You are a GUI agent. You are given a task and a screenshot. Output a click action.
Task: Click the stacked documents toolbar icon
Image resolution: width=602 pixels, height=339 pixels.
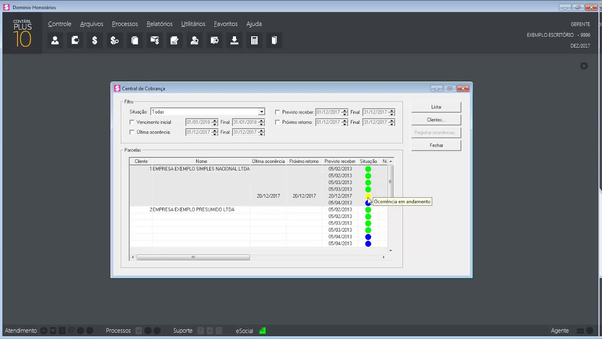pyautogui.click(x=135, y=40)
